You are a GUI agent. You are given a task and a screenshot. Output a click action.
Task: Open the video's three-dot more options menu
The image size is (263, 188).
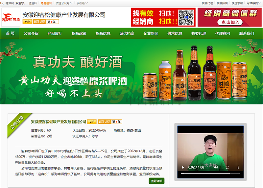tap(237, 167)
